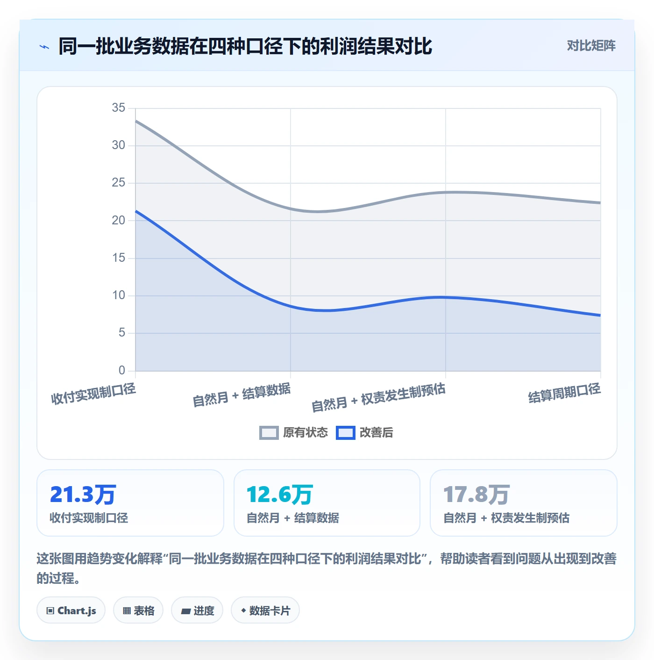The width and height of the screenshot is (654, 660).
Task: Click the diamond icon in 数据卡片 tag
Action: tap(243, 610)
